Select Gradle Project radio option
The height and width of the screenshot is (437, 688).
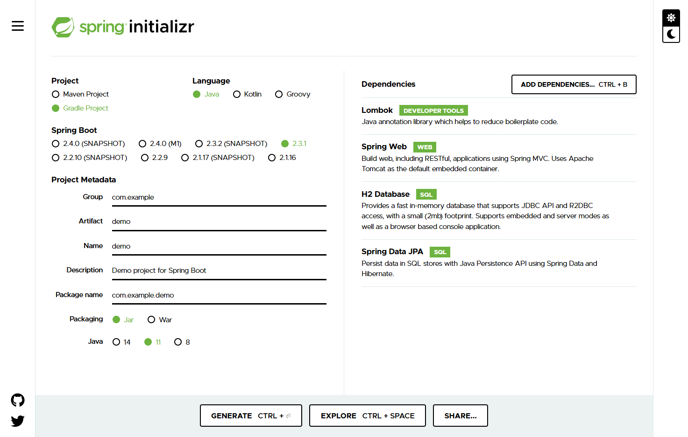[80, 108]
